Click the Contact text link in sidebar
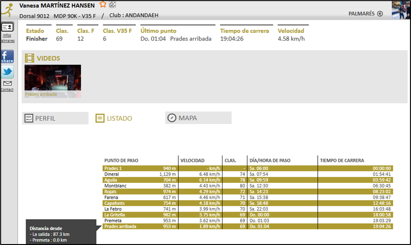 point(7,90)
